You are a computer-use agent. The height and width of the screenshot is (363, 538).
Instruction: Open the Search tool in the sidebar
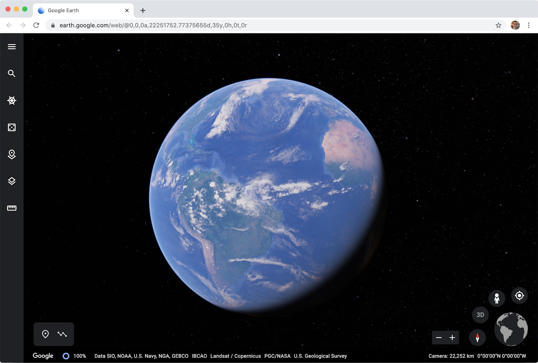point(12,74)
